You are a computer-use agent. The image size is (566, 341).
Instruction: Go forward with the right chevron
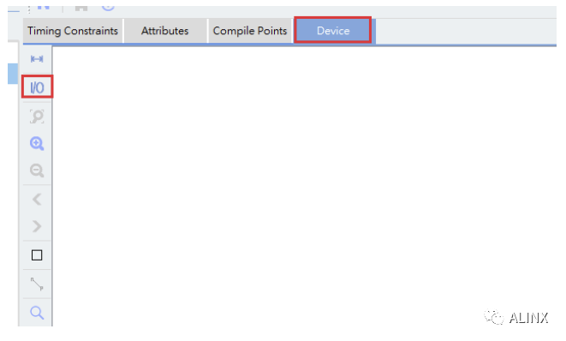click(x=37, y=226)
